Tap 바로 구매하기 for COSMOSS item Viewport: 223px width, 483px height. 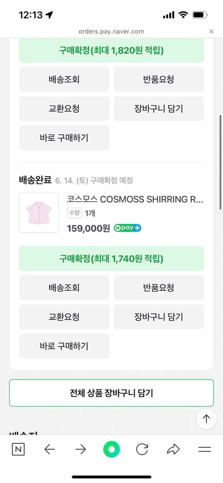click(x=64, y=346)
